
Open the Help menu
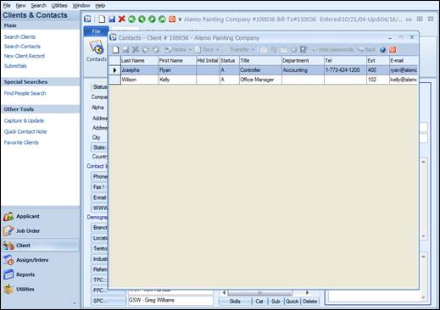(x=100, y=5)
